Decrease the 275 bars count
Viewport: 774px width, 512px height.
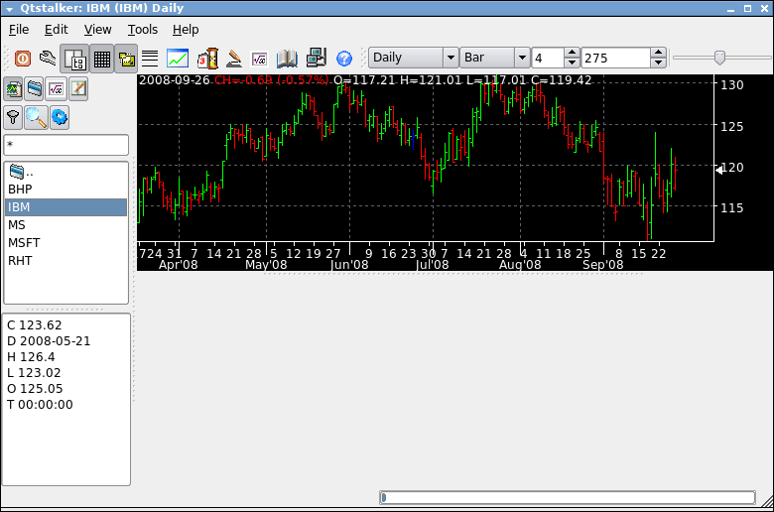(x=658, y=63)
